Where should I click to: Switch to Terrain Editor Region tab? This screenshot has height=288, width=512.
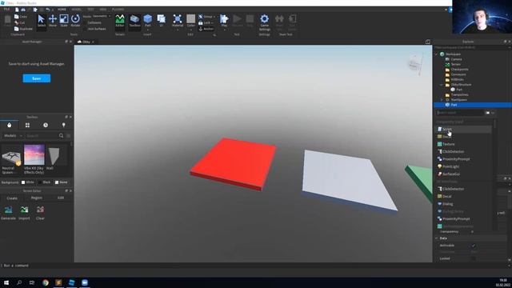pos(37,198)
